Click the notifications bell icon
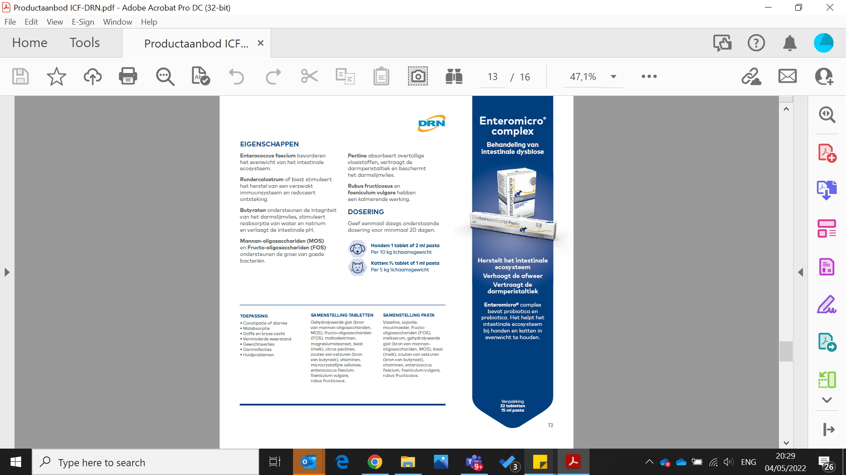Viewport: 846px width, 475px height. [x=790, y=43]
